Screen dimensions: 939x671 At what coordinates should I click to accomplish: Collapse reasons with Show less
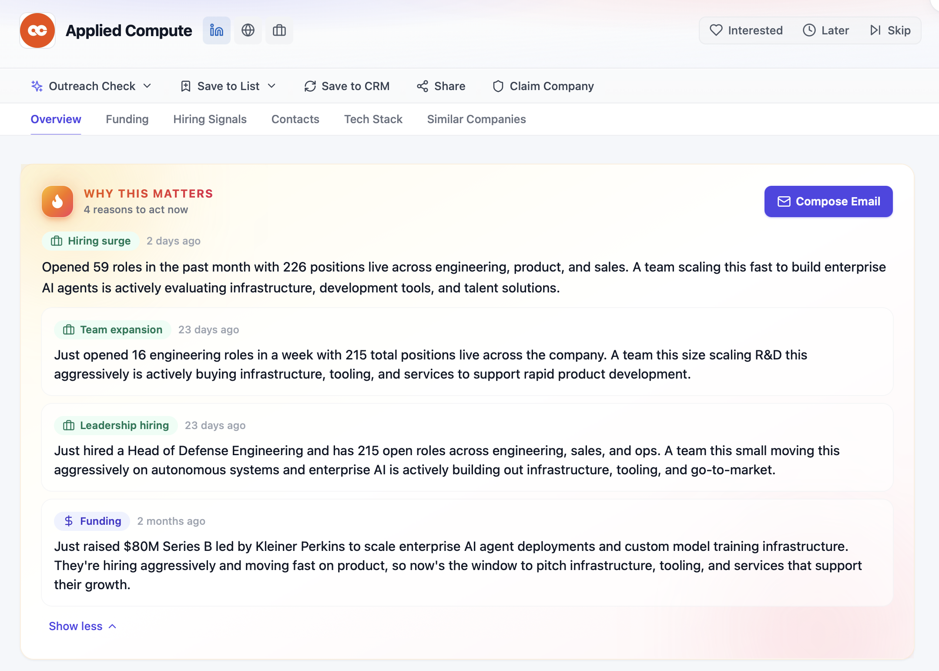[83, 626]
